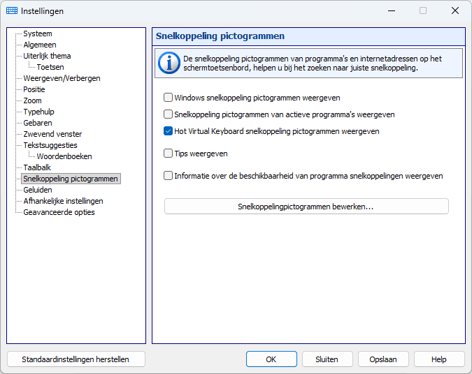This screenshot has height=374, width=472.
Task: Click the blue information icon
Action: coord(169,63)
